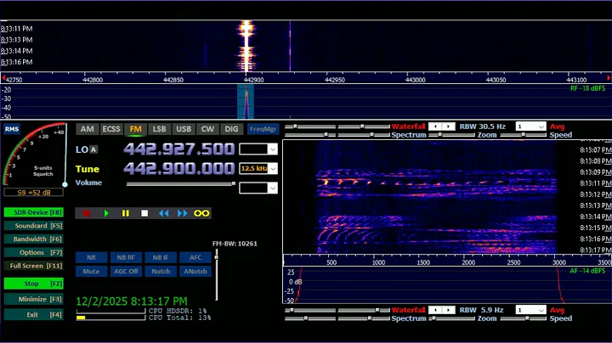Open Soundcard [F5] settings

[33, 226]
